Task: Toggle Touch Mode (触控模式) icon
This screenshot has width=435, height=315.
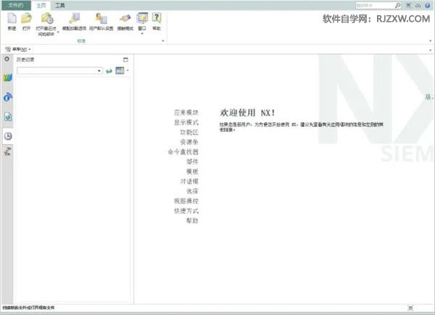Action: click(125, 18)
